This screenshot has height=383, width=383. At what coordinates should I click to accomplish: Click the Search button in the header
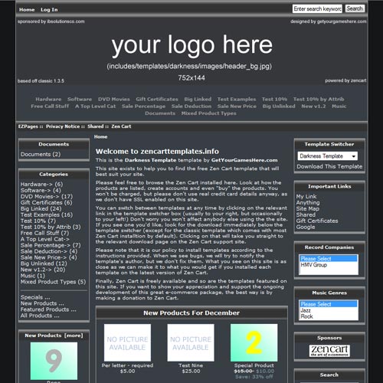click(355, 8)
